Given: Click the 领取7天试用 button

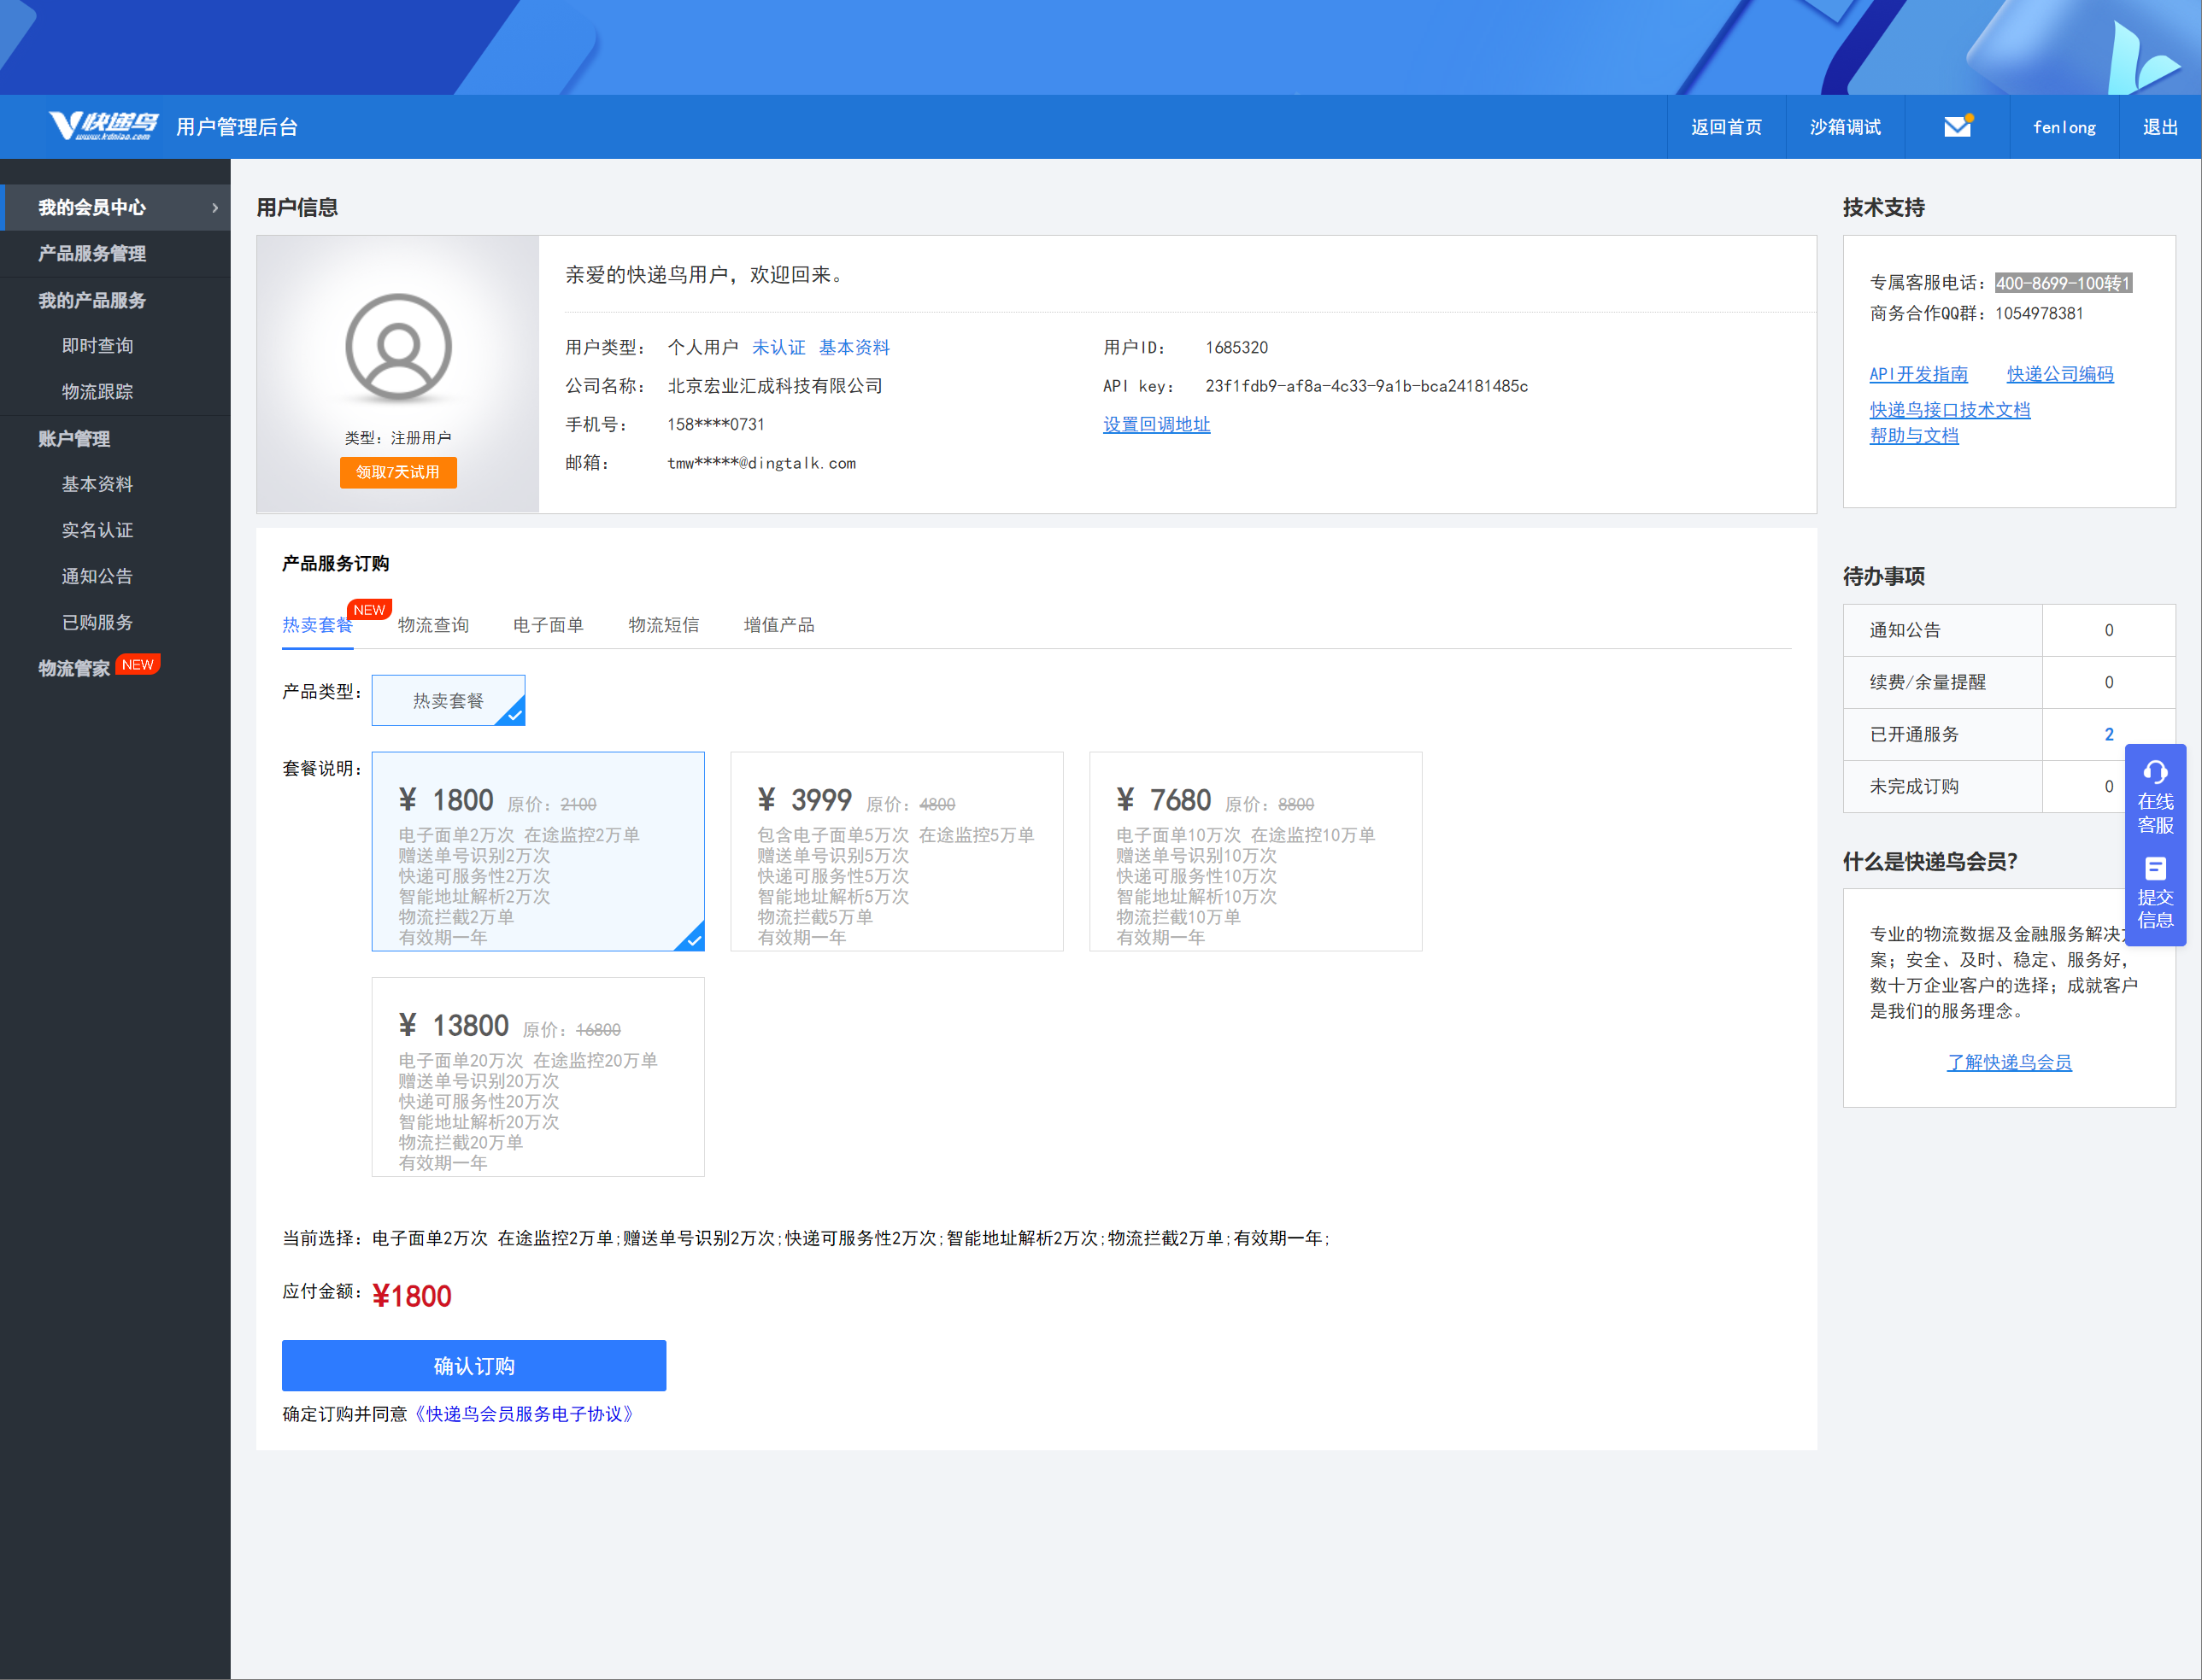Looking at the screenshot, I should [x=398, y=472].
